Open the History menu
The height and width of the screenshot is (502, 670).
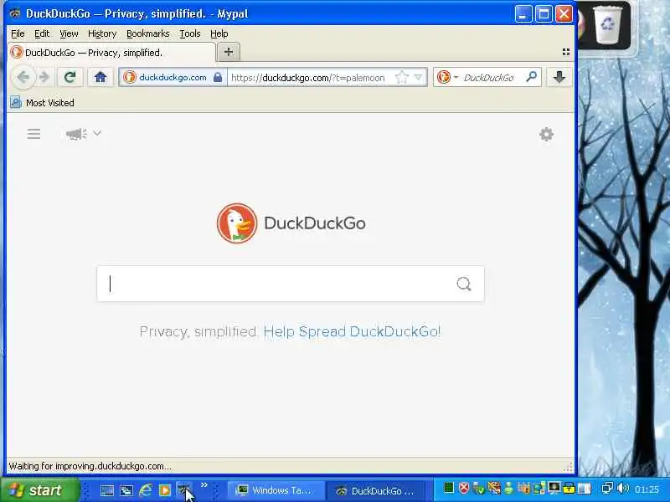pyautogui.click(x=102, y=33)
